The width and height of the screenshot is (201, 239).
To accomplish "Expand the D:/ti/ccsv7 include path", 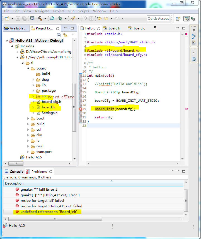I will tap(18, 52).
